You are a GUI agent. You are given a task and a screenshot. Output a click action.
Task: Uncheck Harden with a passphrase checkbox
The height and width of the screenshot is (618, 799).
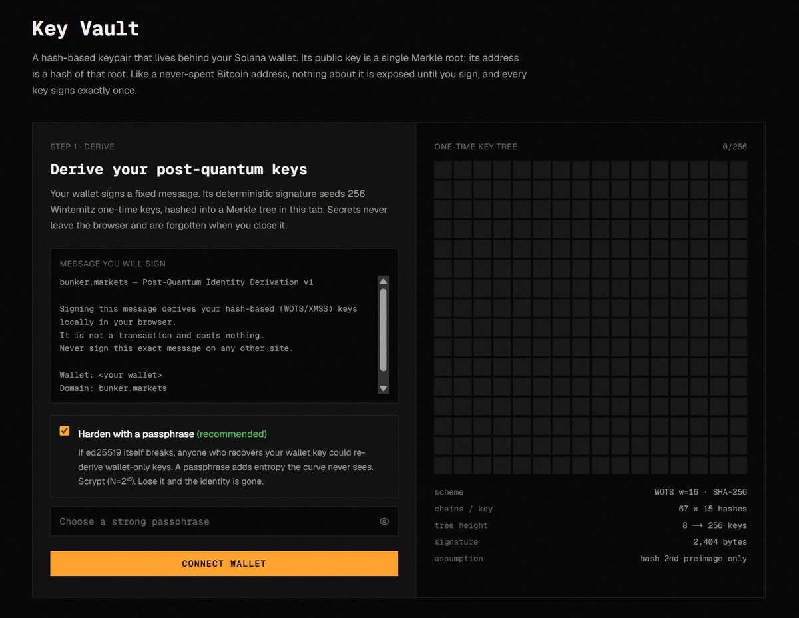tap(65, 431)
